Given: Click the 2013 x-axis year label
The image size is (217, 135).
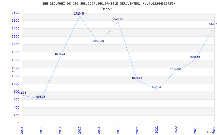Looking at the screenshot, I should [22, 130].
